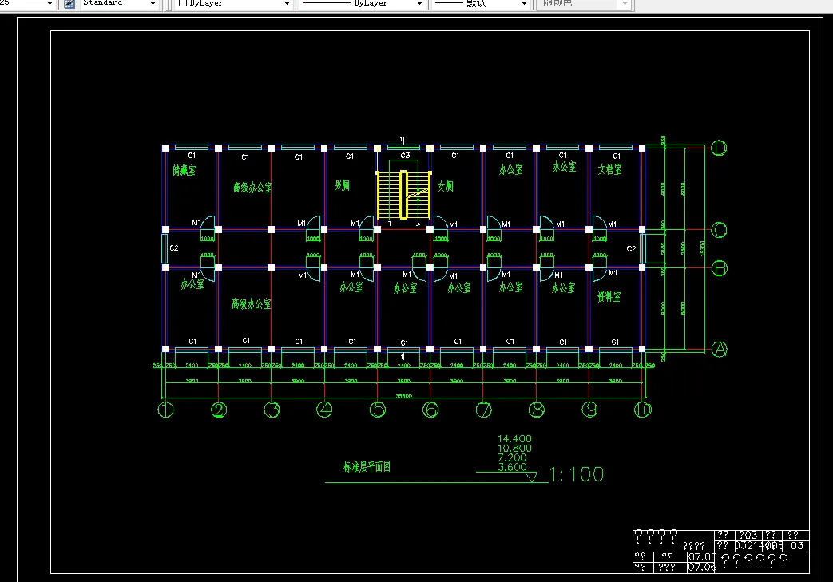Select axis bubble 10

click(x=642, y=410)
